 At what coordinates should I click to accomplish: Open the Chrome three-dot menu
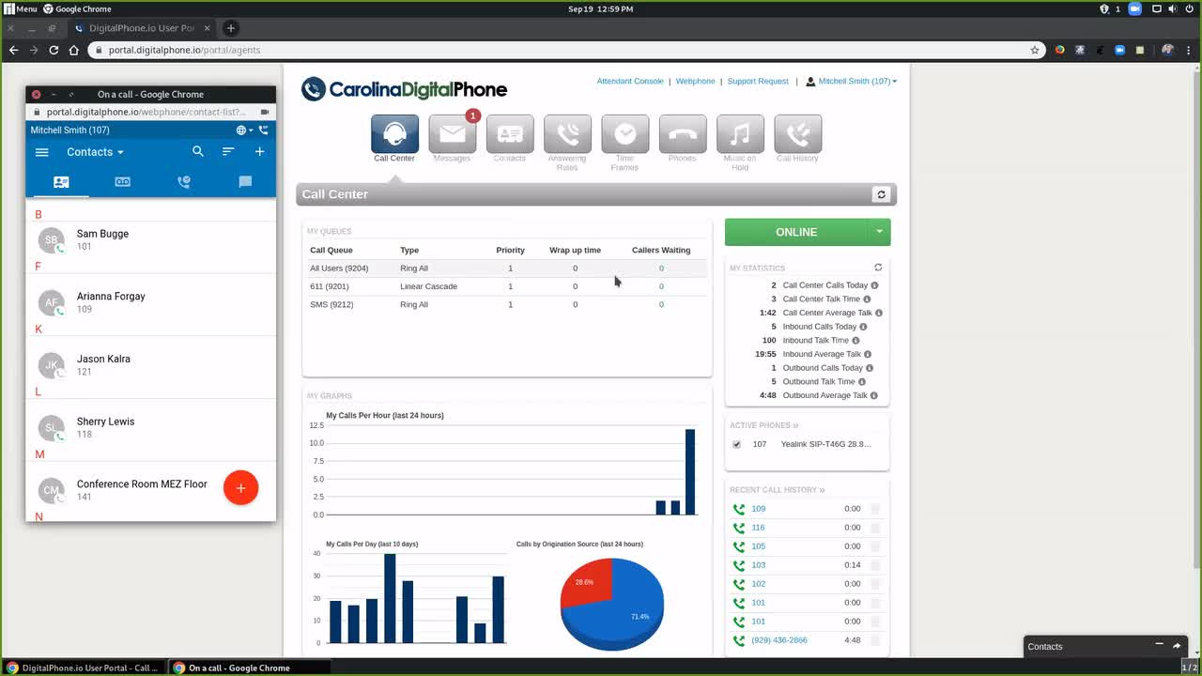[x=1190, y=50]
